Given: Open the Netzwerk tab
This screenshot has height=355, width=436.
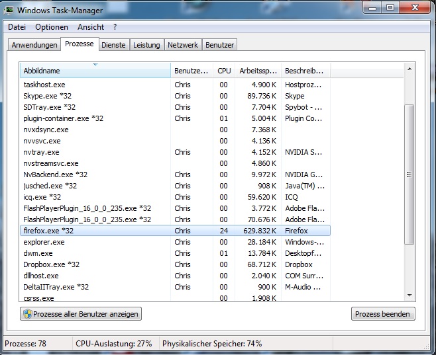Looking at the screenshot, I should pyautogui.click(x=183, y=45).
